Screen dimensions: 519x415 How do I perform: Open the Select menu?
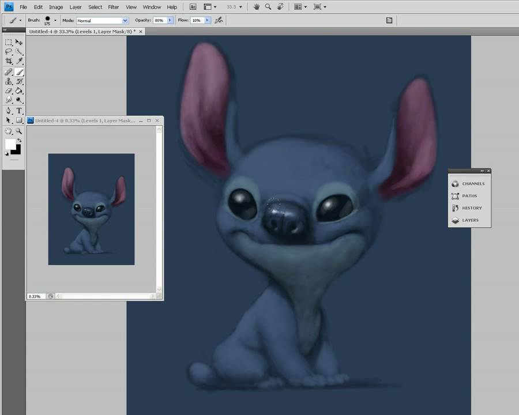coord(95,7)
